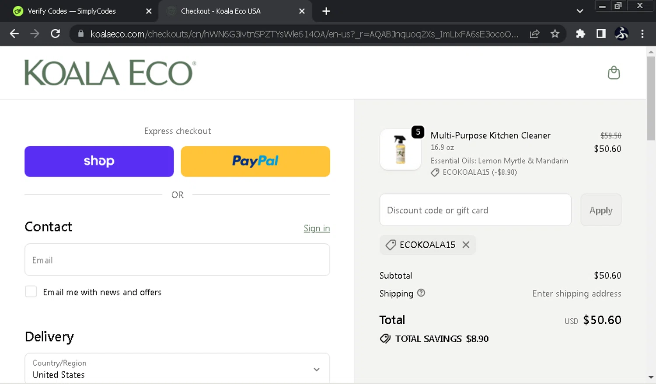Screen dimensions: 656x384
Task: Open the shopping bag cart icon
Action: 614,73
